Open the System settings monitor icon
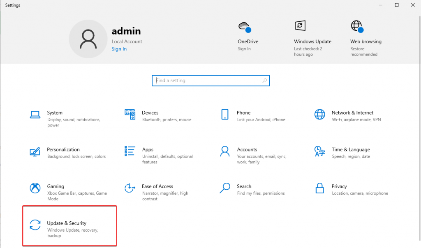 point(35,114)
